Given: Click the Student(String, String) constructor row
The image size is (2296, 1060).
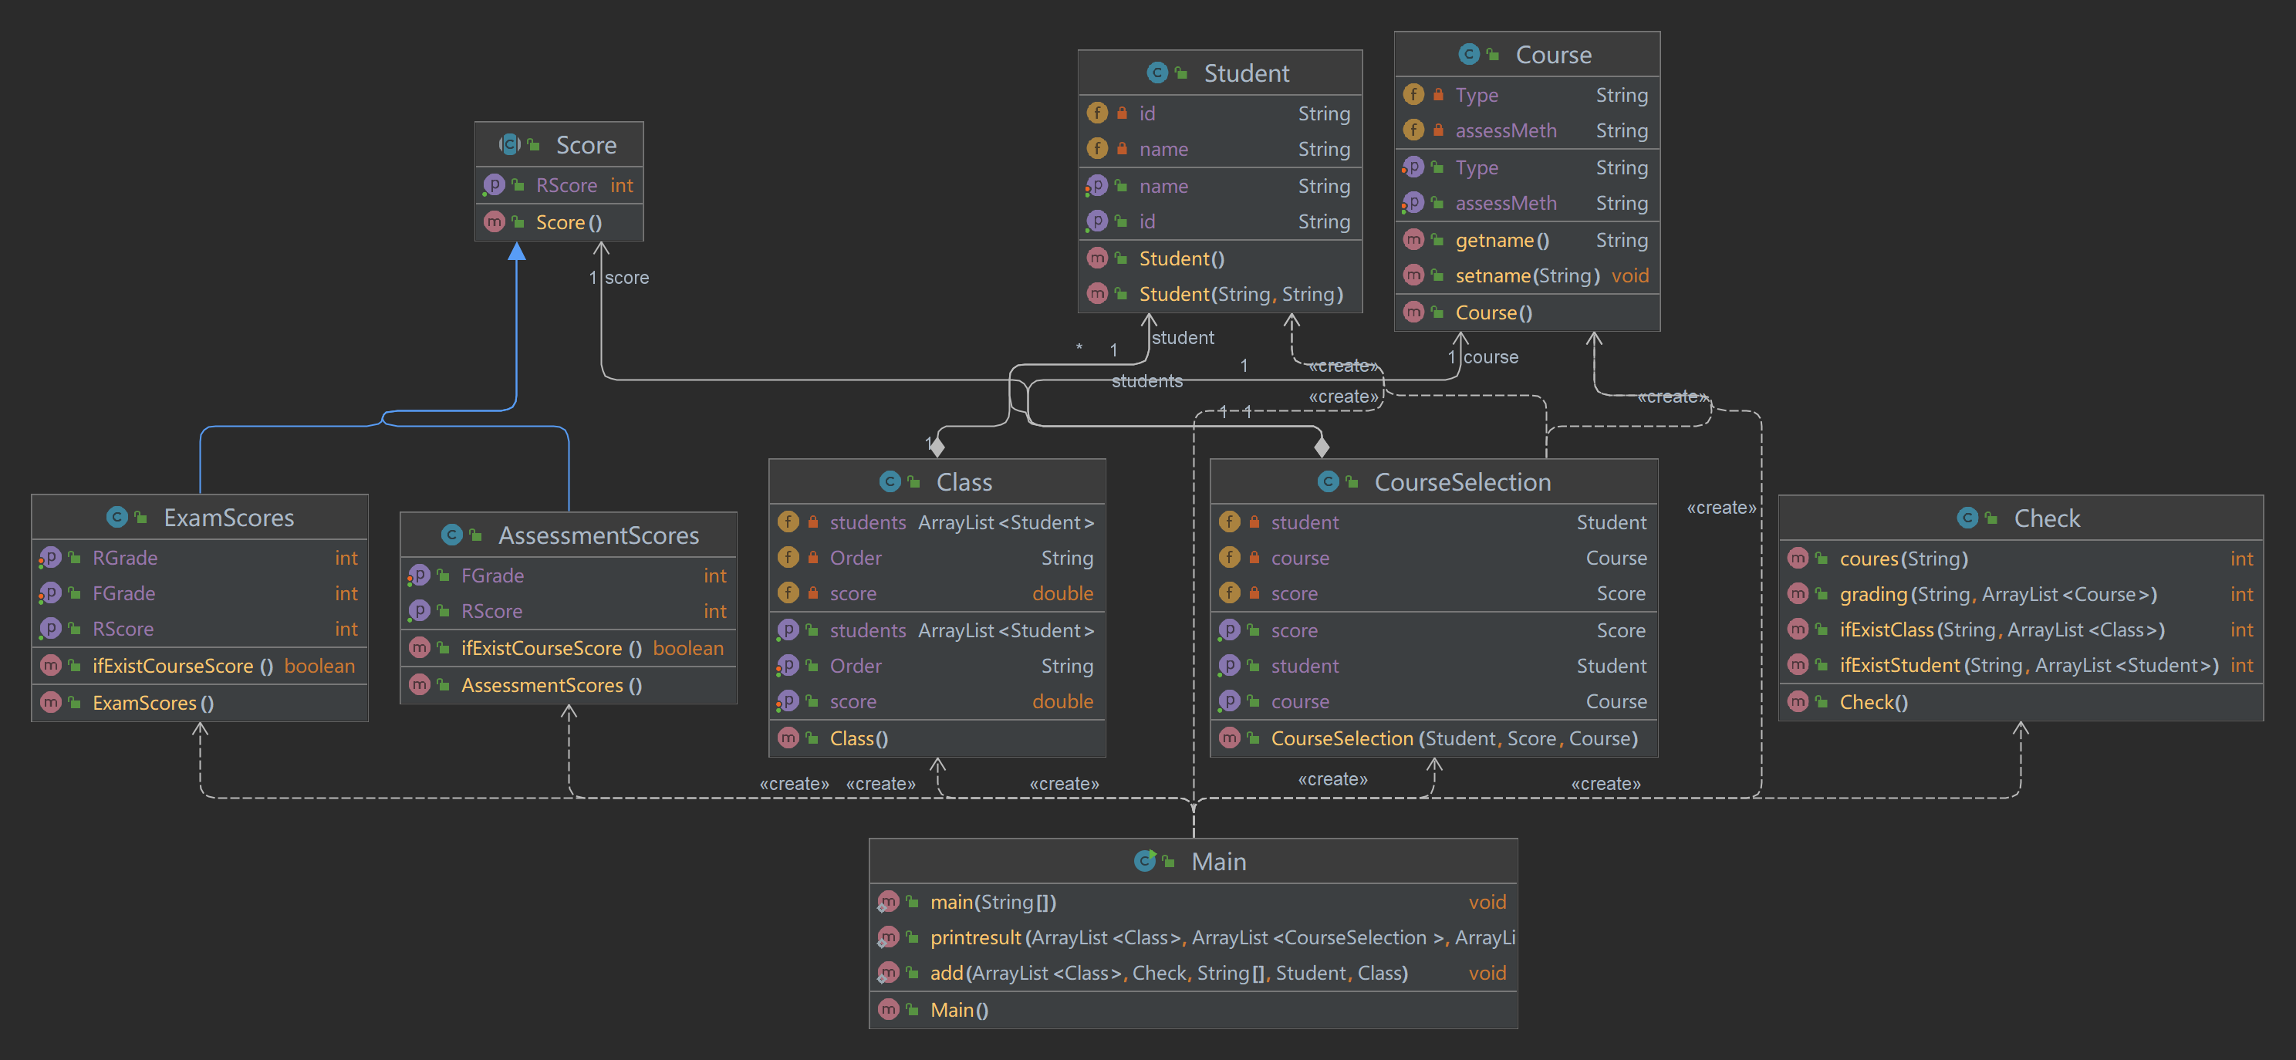Looking at the screenshot, I should point(1240,294).
